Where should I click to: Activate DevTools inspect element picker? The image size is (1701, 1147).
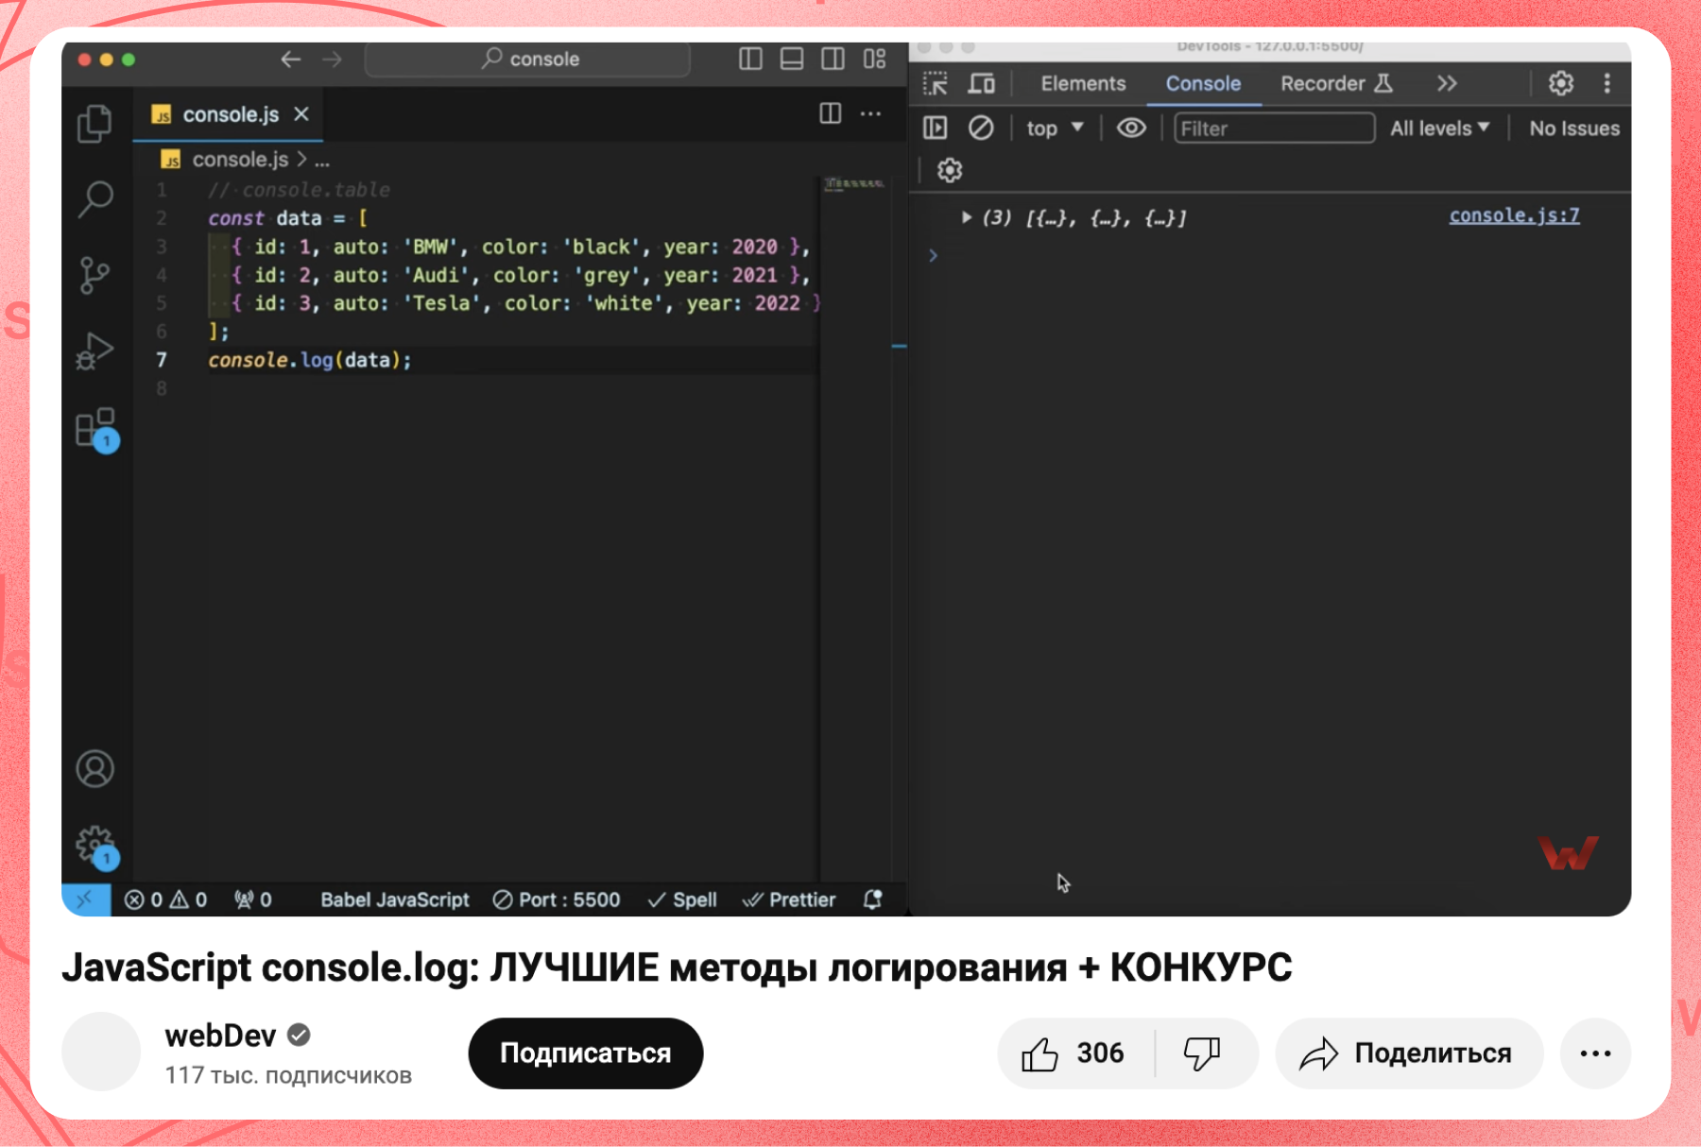coord(935,83)
